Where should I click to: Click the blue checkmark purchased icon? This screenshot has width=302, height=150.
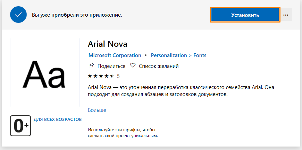[19, 15]
